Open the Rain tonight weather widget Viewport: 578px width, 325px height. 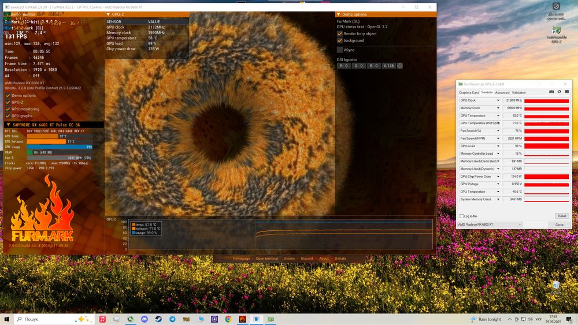(486, 319)
